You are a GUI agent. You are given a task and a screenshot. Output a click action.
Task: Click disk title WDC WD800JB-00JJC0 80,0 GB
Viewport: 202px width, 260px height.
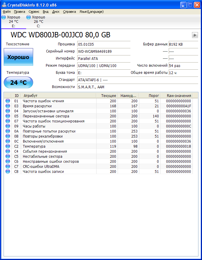(61, 35)
